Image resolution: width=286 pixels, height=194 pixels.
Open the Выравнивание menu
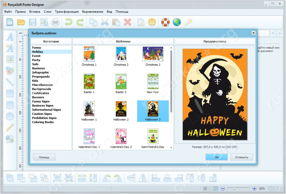click(x=93, y=12)
